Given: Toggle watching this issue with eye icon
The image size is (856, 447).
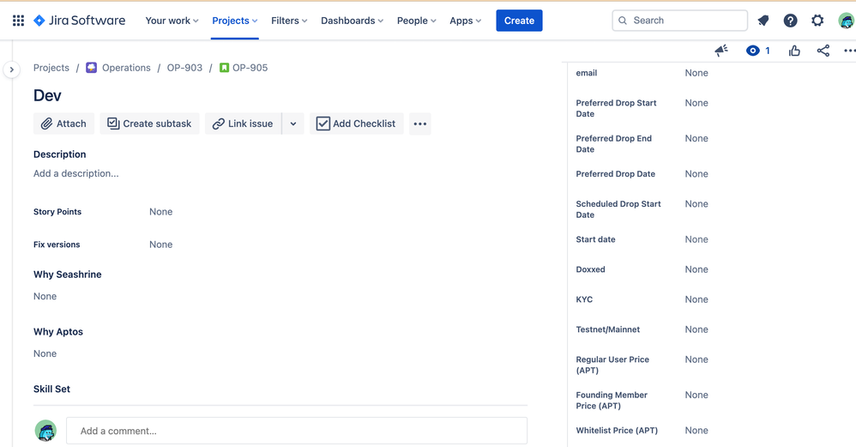Looking at the screenshot, I should pos(753,51).
